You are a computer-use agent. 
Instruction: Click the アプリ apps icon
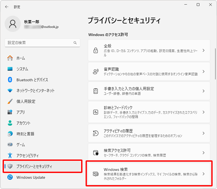(x=10, y=112)
